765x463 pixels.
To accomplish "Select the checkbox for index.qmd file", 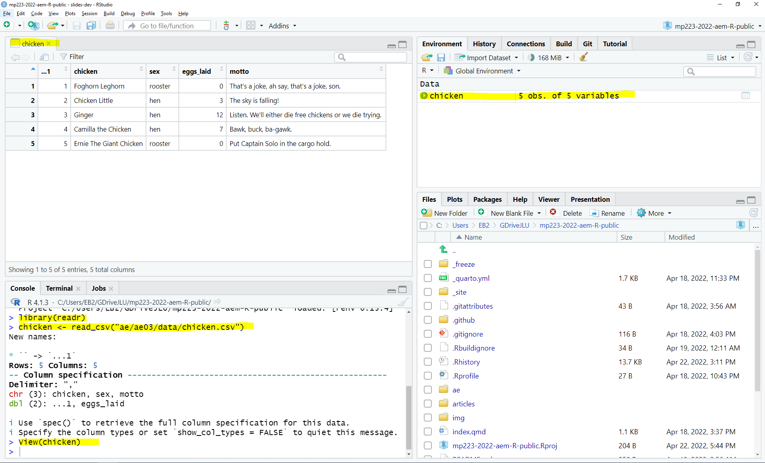I will click(428, 431).
